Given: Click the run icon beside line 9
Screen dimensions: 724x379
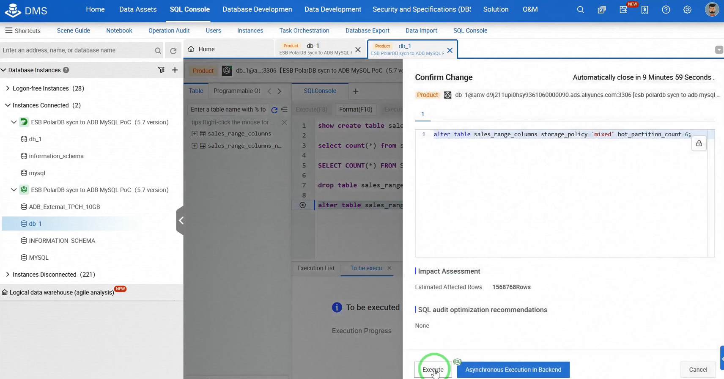Looking at the screenshot, I should 303,205.
